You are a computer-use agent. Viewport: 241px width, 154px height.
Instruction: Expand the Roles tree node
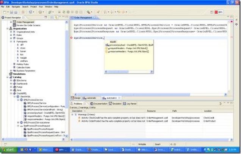(11, 35)
